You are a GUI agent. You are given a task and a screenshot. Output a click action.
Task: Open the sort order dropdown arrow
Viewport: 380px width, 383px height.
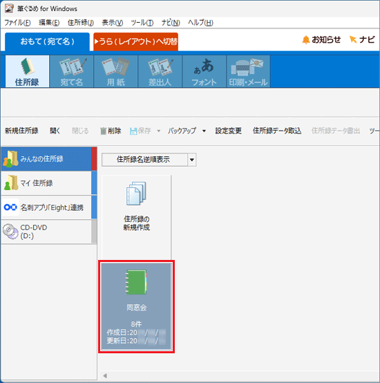pyautogui.click(x=192, y=160)
